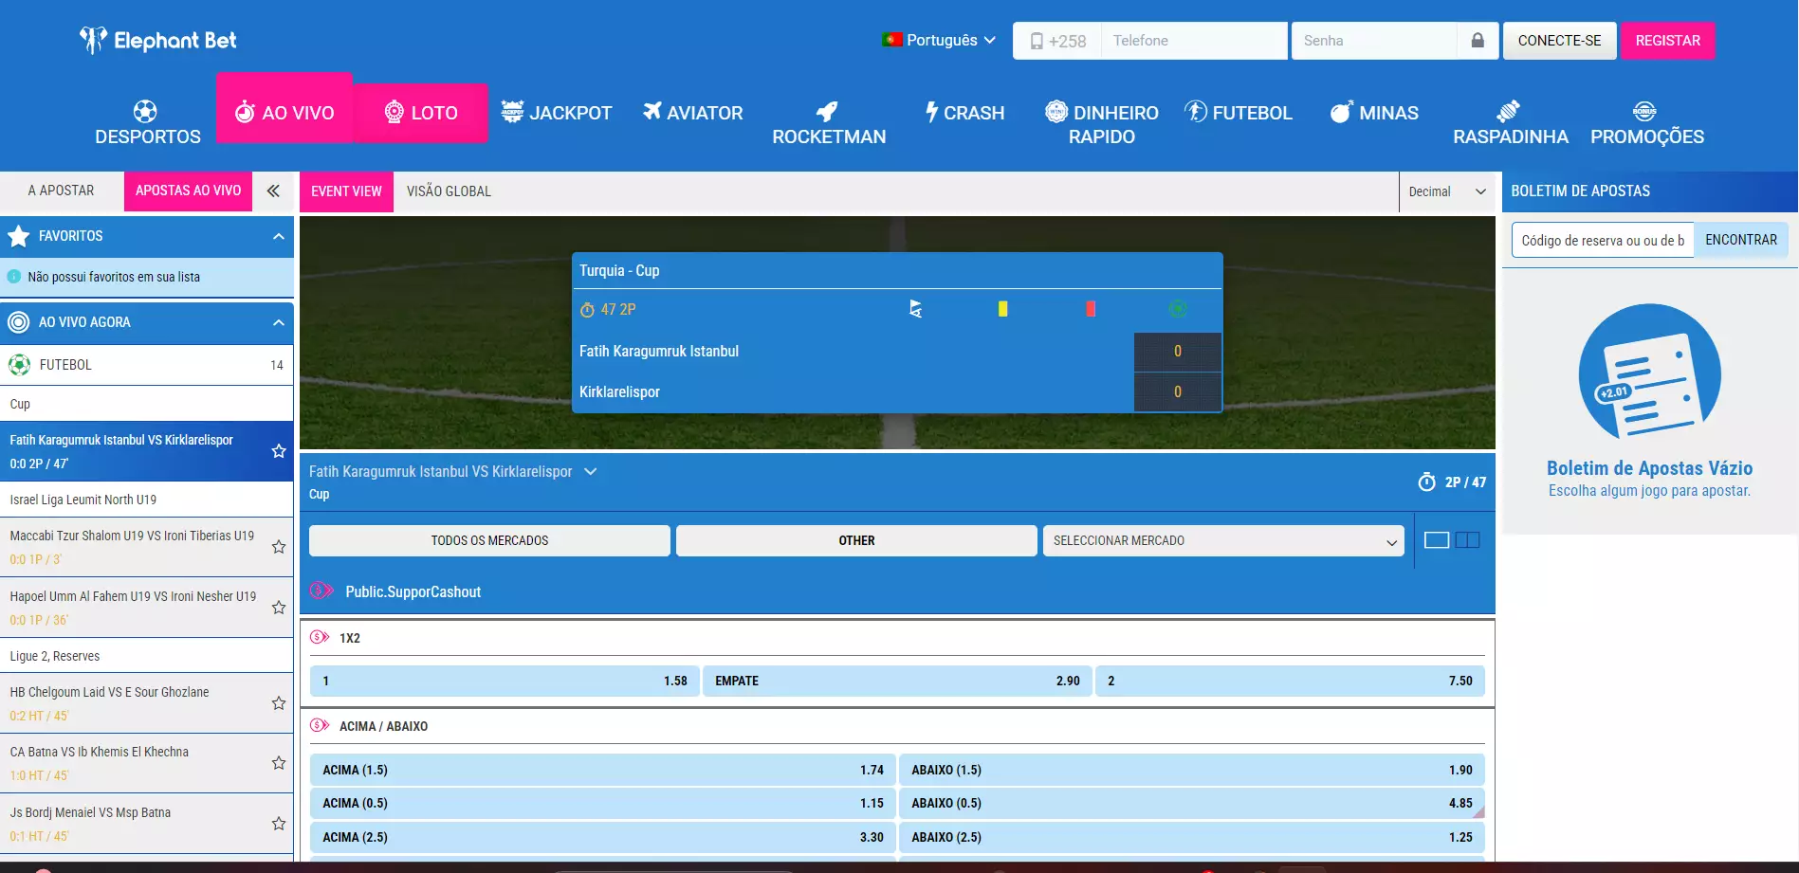The width and height of the screenshot is (1799, 873).
Task: Click the Telefone input field
Action: coord(1193,41)
